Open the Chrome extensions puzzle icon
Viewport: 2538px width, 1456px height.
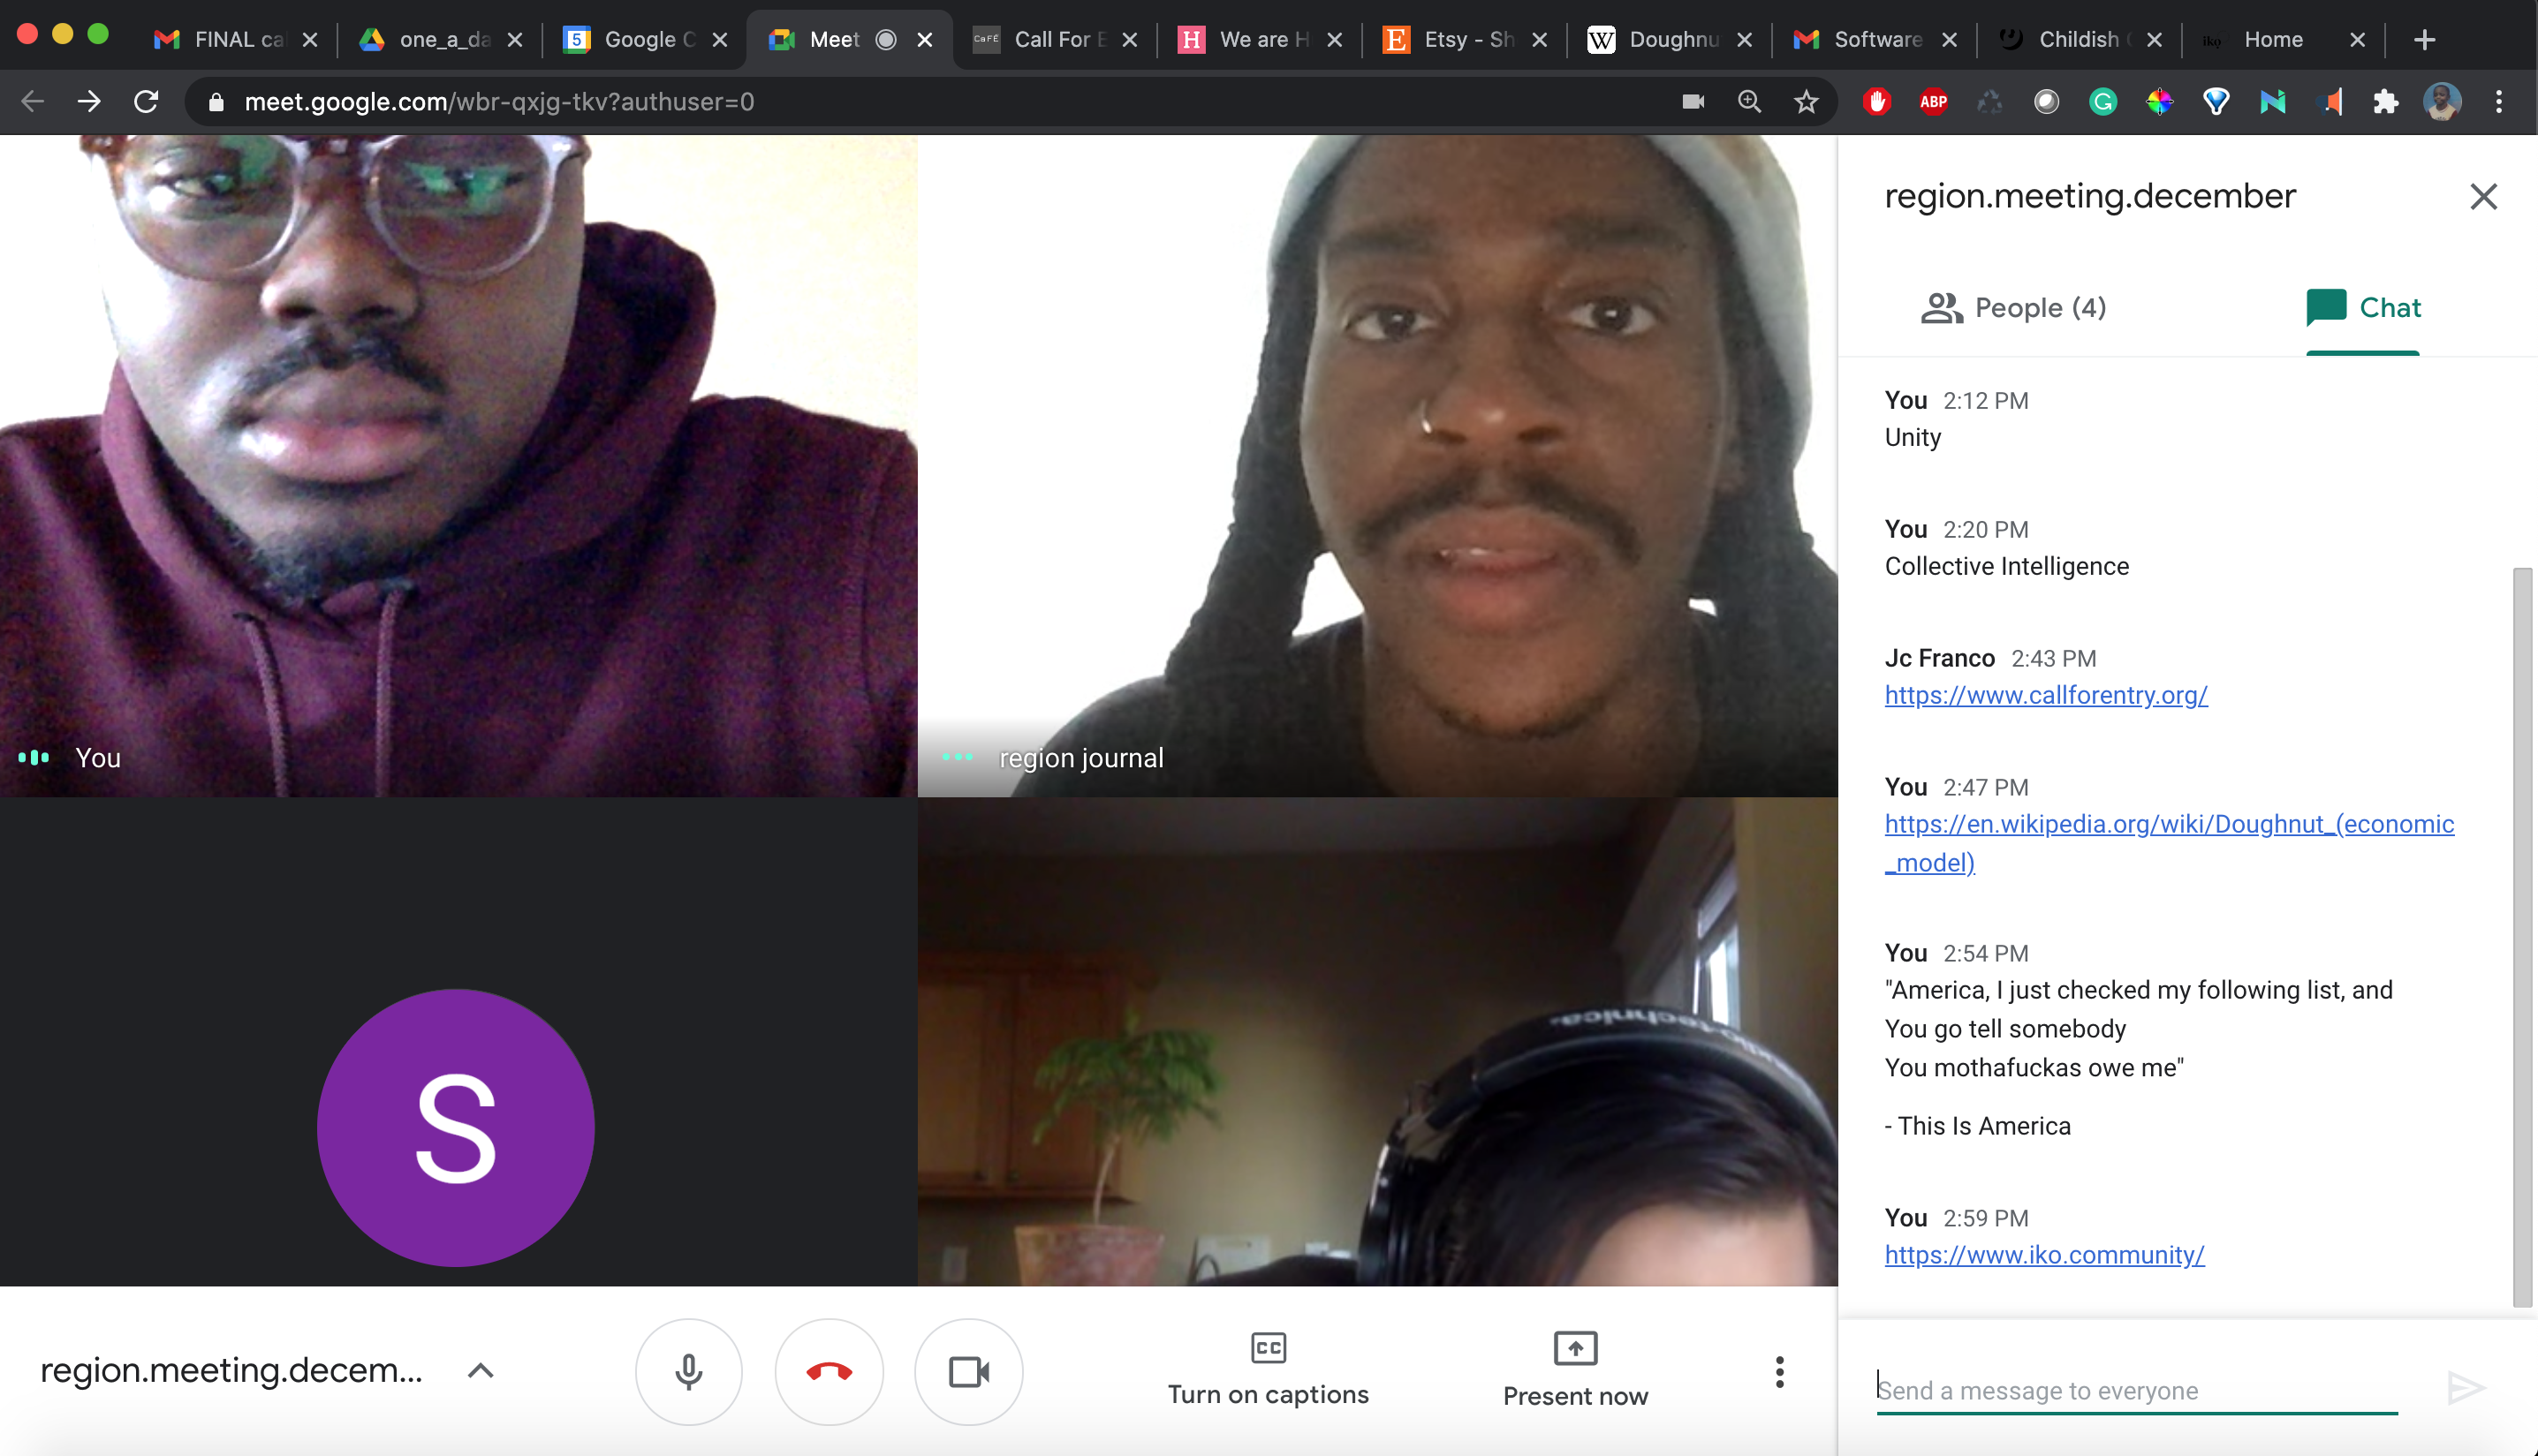(2386, 101)
